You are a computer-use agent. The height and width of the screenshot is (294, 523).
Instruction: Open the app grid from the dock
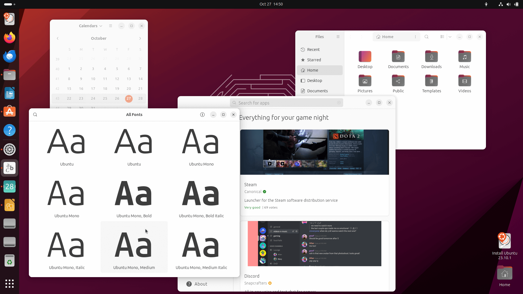coord(9,284)
